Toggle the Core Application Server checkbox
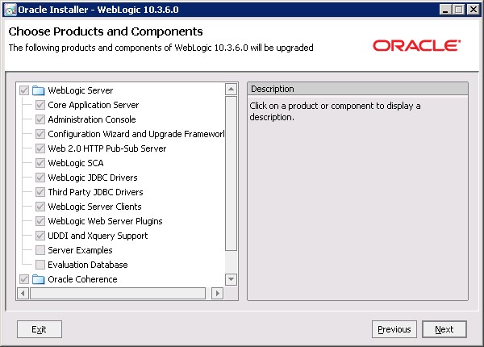 pyautogui.click(x=40, y=105)
